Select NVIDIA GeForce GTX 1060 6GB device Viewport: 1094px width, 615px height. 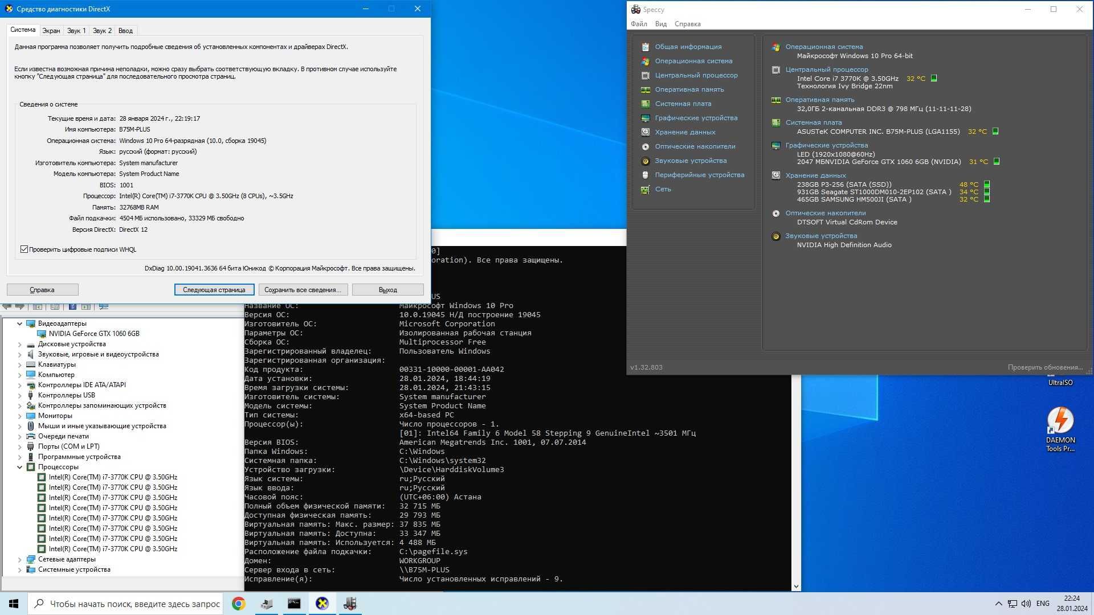[x=94, y=334]
